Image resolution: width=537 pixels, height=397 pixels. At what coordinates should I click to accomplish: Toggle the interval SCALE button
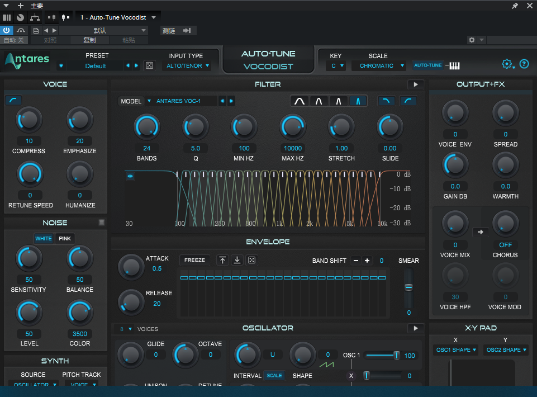click(x=274, y=375)
